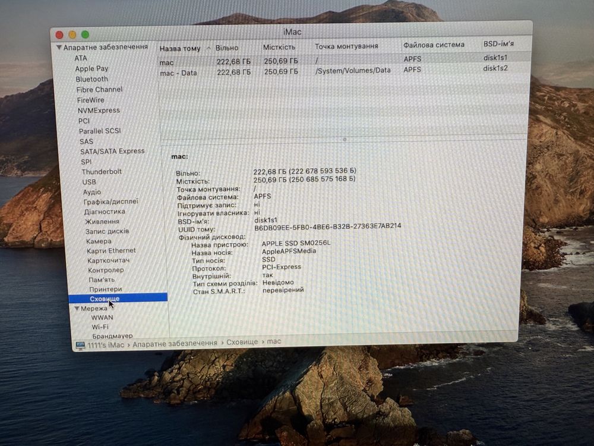The width and height of the screenshot is (594, 446).
Task: Select Живлення in the sidebar
Action: point(102,221)
